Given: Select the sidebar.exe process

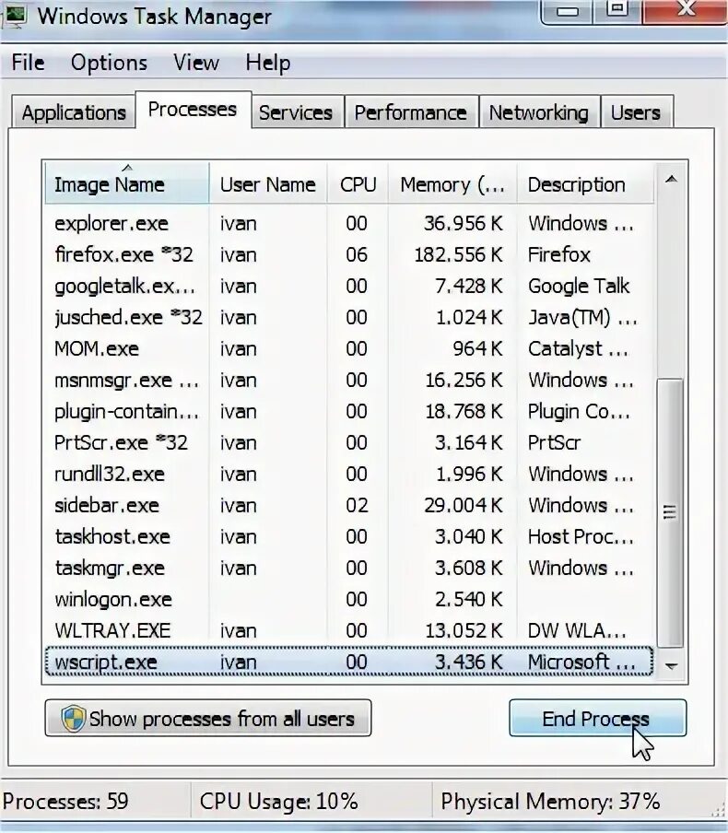Looking at the screenshot, I should tap(349, 505).
